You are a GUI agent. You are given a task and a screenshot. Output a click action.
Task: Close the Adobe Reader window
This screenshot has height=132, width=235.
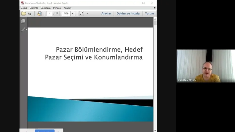click(x=152, y=3)
